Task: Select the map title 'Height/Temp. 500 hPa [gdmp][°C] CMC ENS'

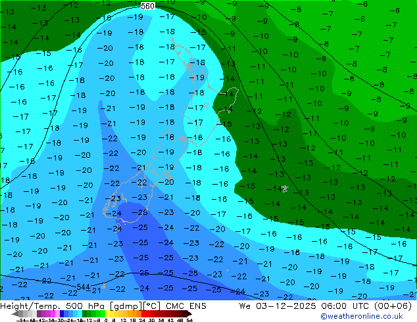Action: coord(103,306)
